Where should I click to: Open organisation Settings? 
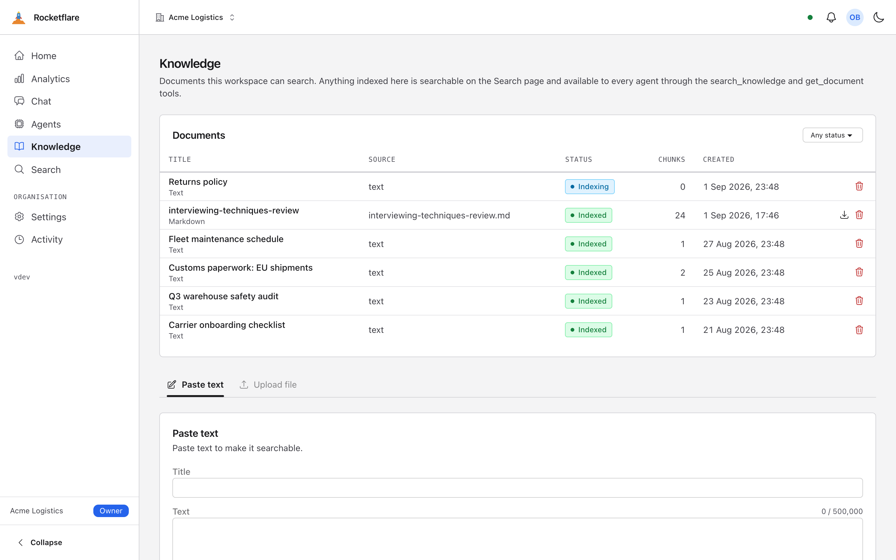point(69,217)
